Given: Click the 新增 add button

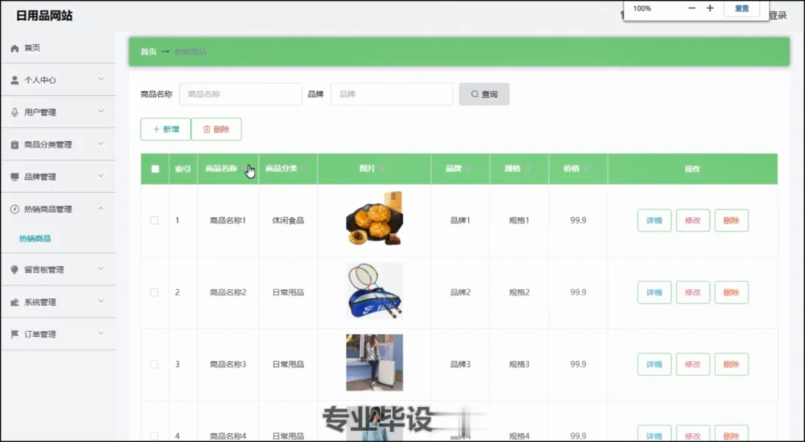Looking at the screenshot, I should click(165, 130).
